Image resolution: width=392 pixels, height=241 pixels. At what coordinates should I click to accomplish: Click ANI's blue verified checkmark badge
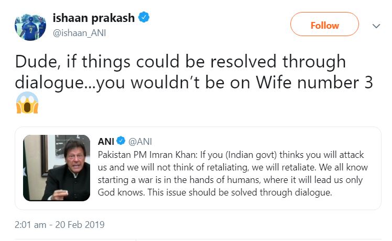click(x=121, y=141)
